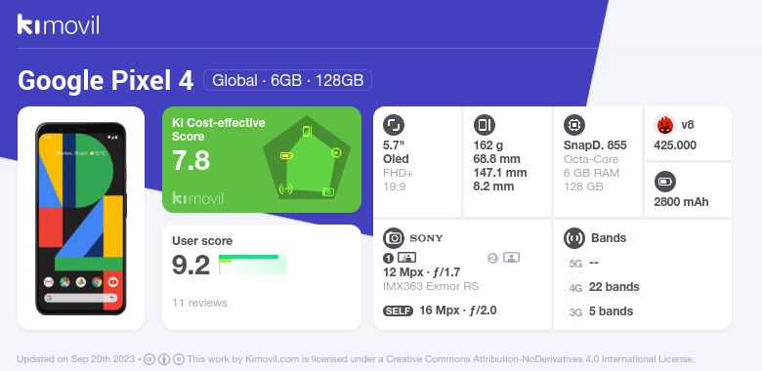Click the 2800 mAh battery label
Image resolution: width=762 pixels, height=371 pixels.
[681, 202]
